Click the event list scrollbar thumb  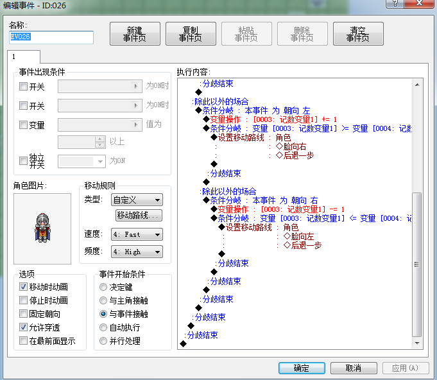[417, 264]
